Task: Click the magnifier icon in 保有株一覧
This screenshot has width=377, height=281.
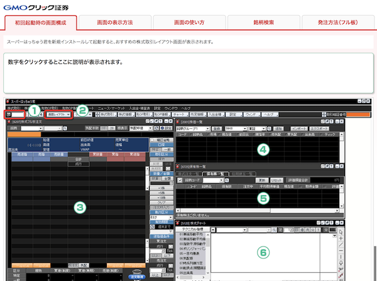Action: pyautogui.click(x=227, y=180)
